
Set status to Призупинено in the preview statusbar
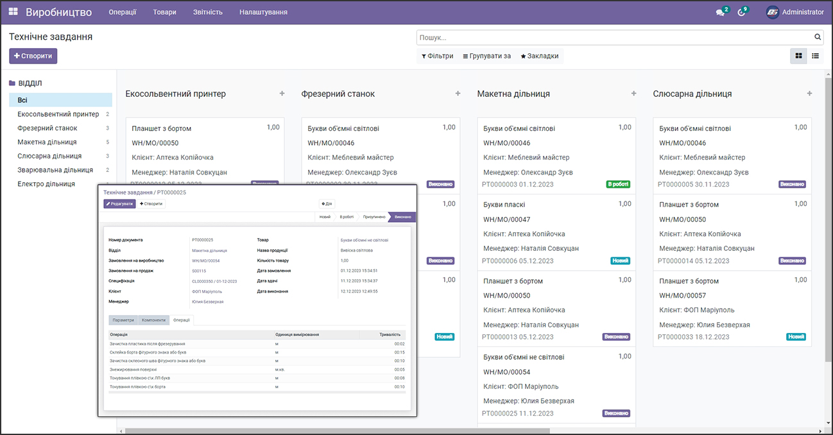[374, 217]
